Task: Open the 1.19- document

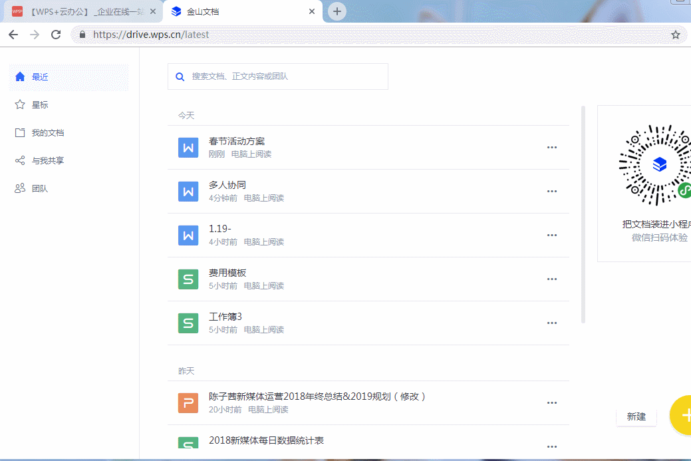Action: click(220, 229)
